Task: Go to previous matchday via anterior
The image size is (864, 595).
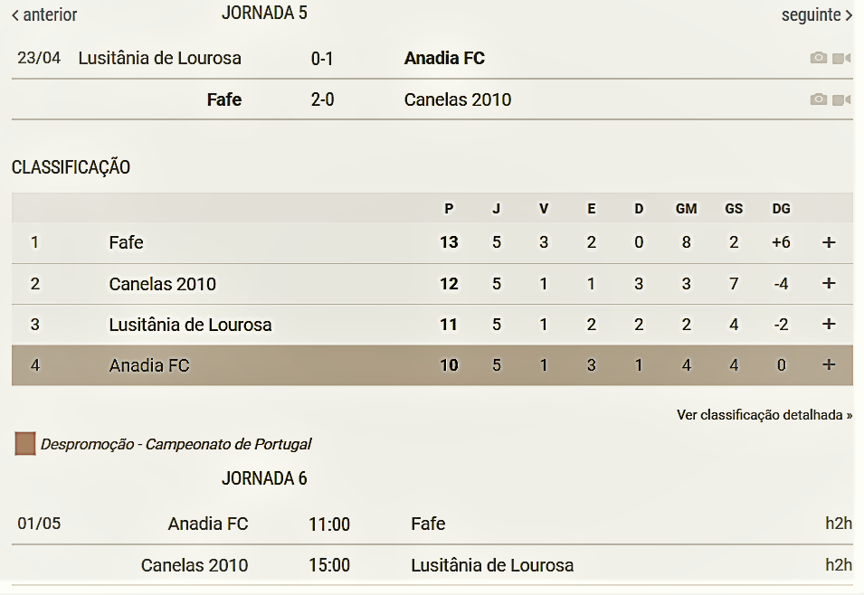Action: coord(44,15)
